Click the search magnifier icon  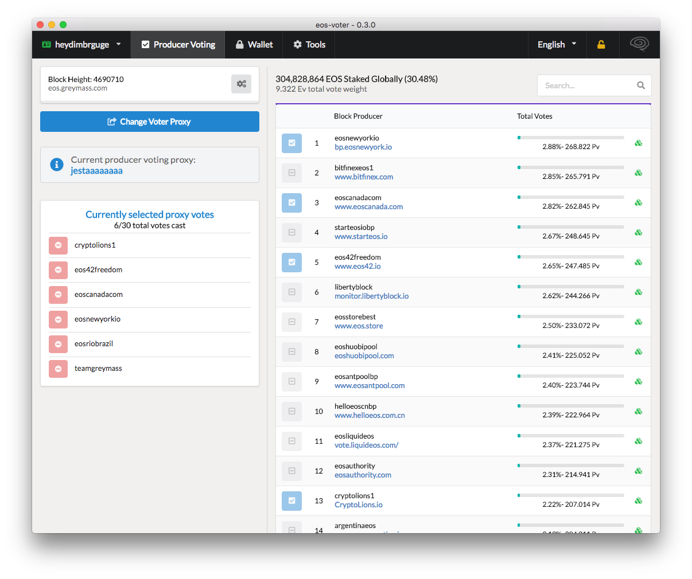[641, 85]
